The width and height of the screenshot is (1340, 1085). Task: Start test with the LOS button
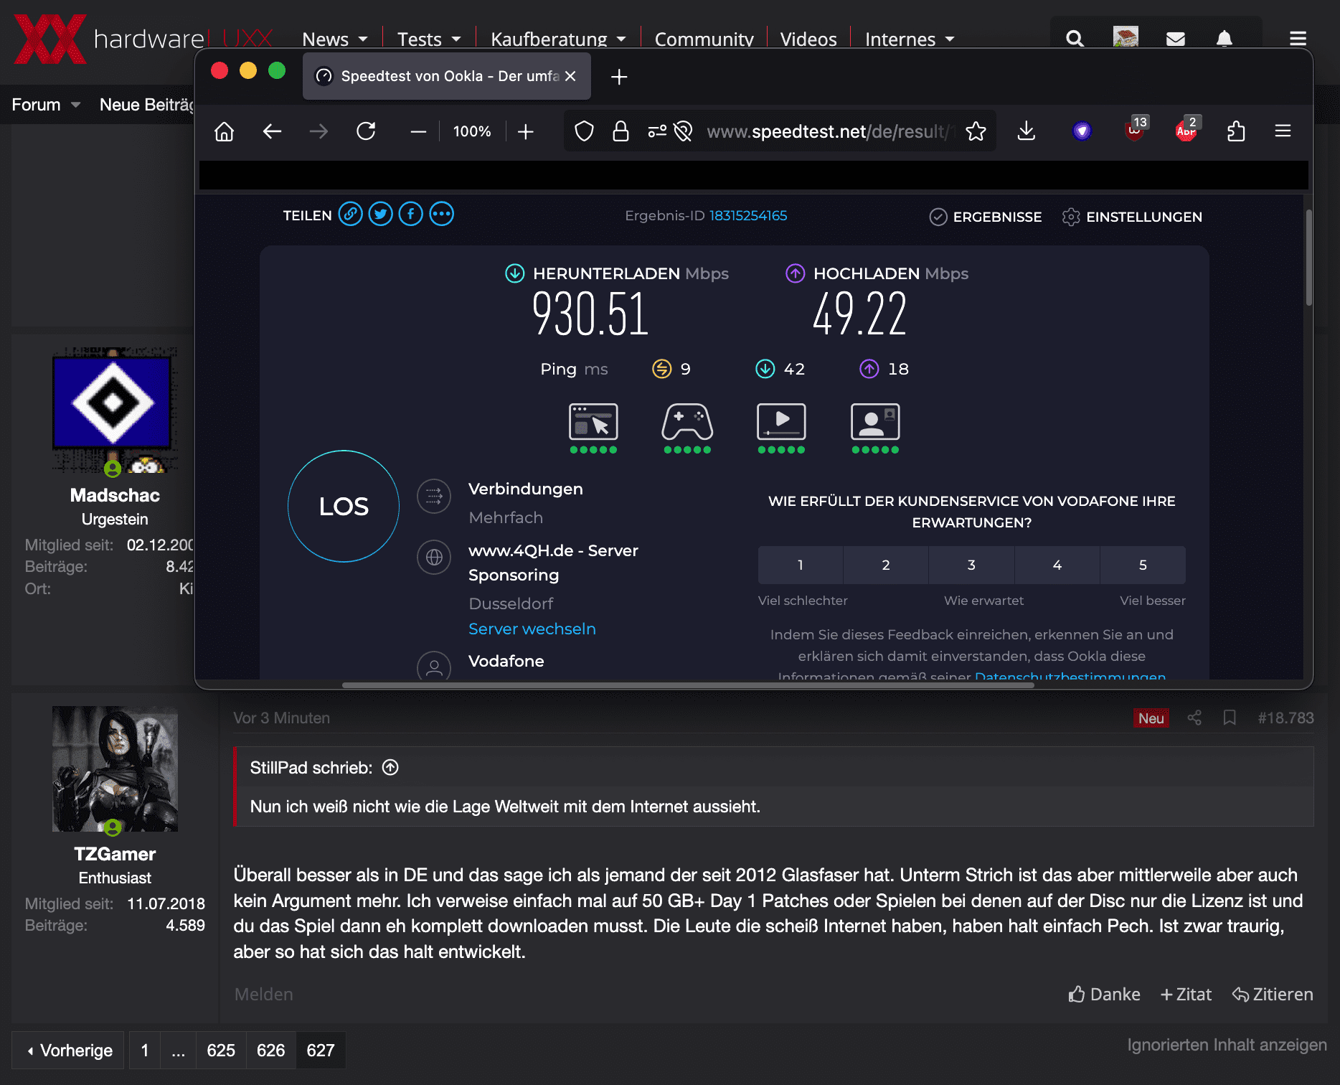[344, 506]
